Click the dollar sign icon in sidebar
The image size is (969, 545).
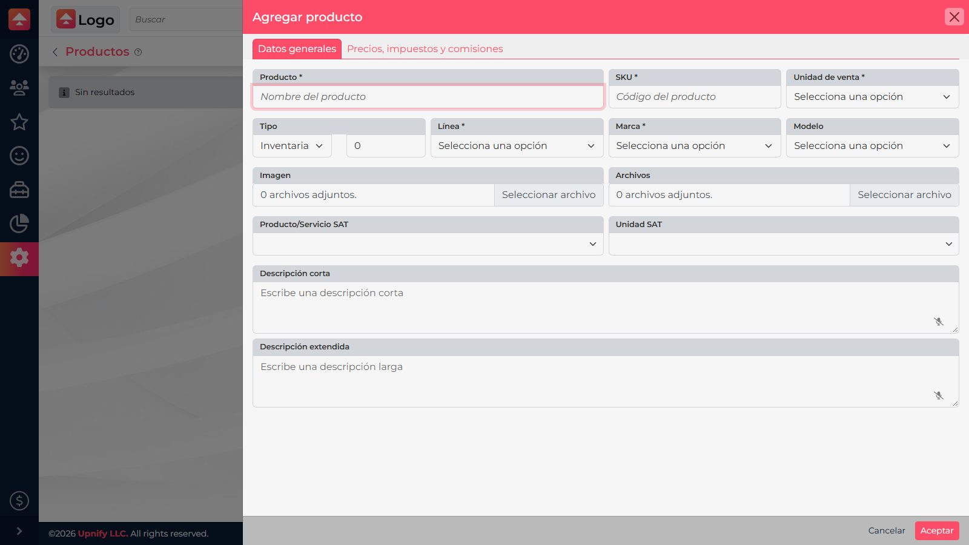click(x=19, y=501)
